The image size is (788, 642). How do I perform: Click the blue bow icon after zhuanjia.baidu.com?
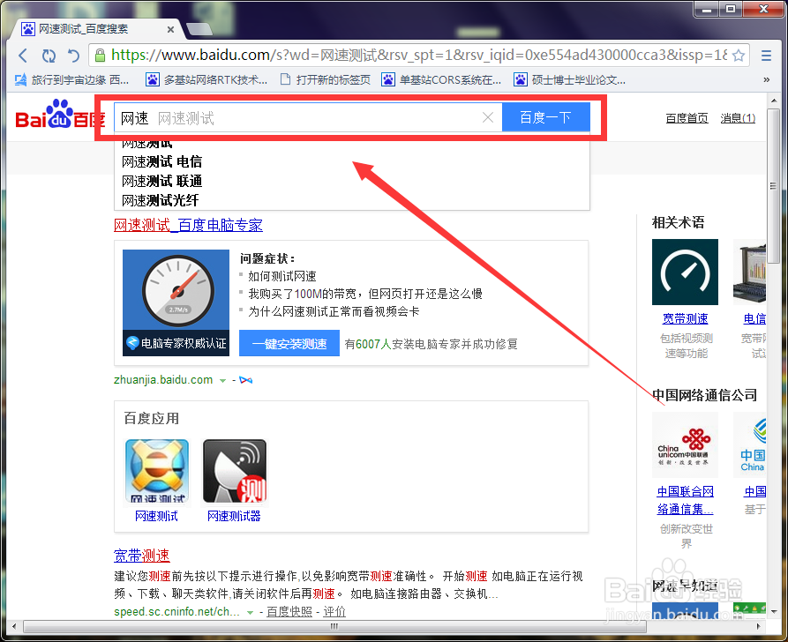coord(245,380)
